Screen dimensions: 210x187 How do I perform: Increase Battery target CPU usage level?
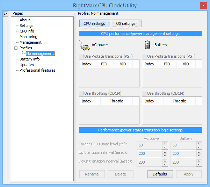pos(199,144)
